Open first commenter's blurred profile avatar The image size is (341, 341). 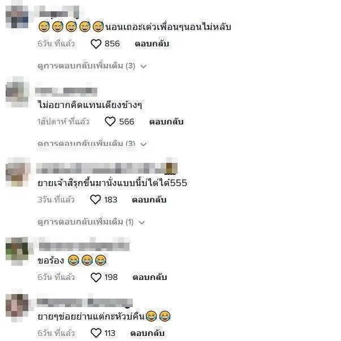point(17,17)
